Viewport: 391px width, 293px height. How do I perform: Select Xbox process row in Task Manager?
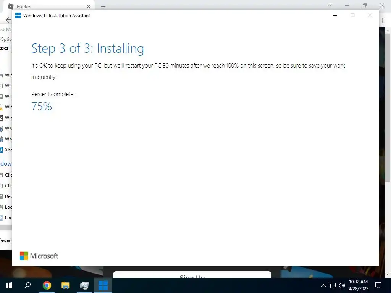click(6, 150)
